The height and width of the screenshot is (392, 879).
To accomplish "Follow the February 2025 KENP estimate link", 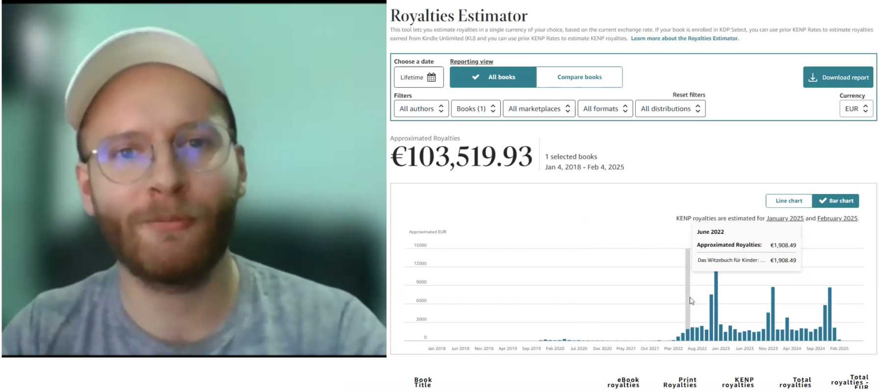I will coord(837,218).
